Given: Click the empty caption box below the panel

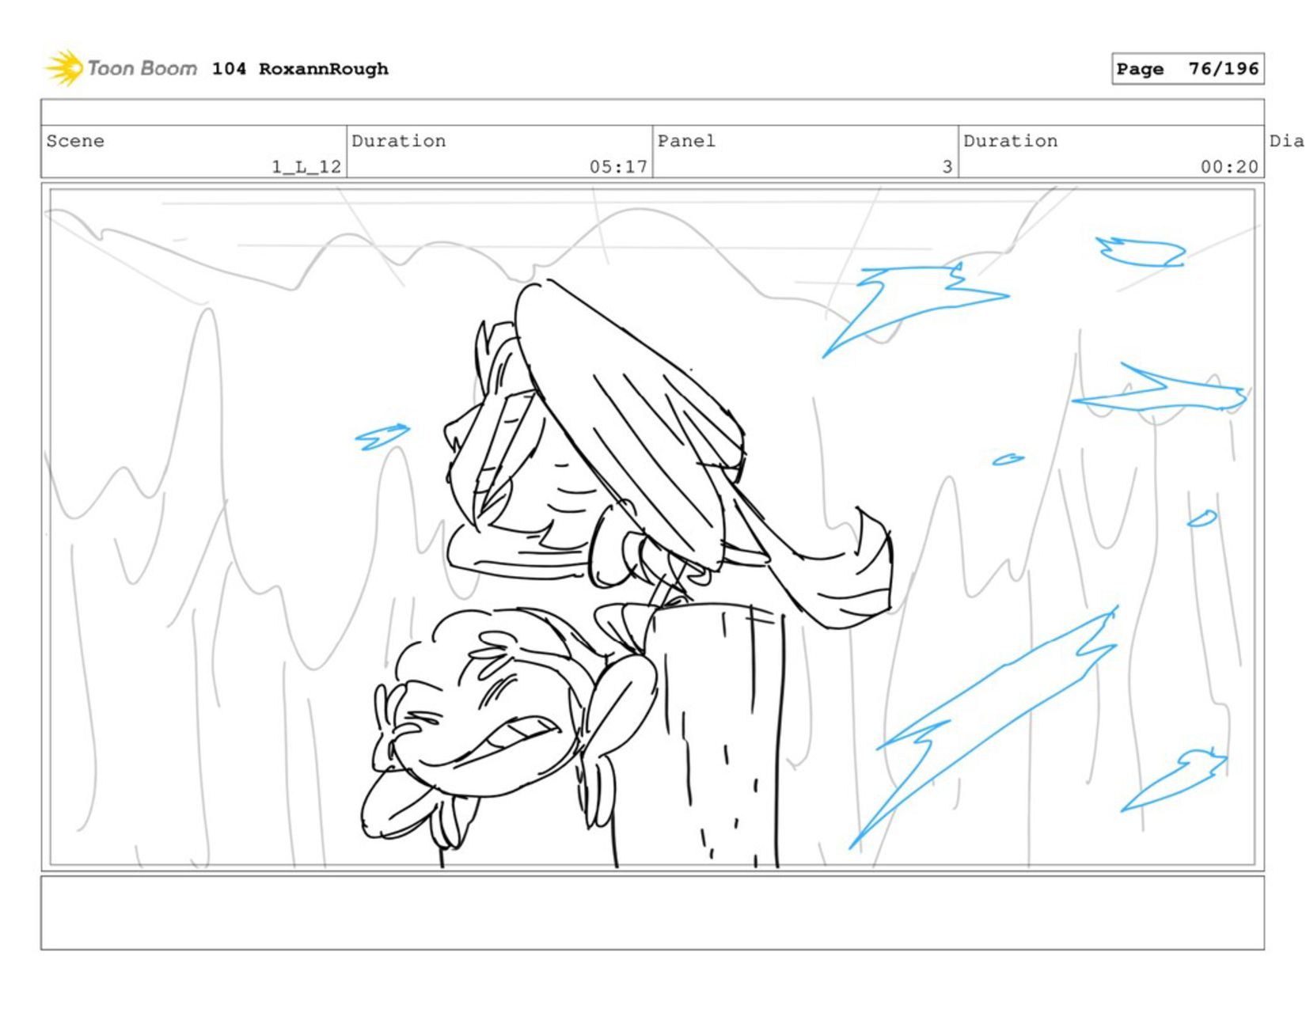Looking at the screenshot, I should pos(652,912).
